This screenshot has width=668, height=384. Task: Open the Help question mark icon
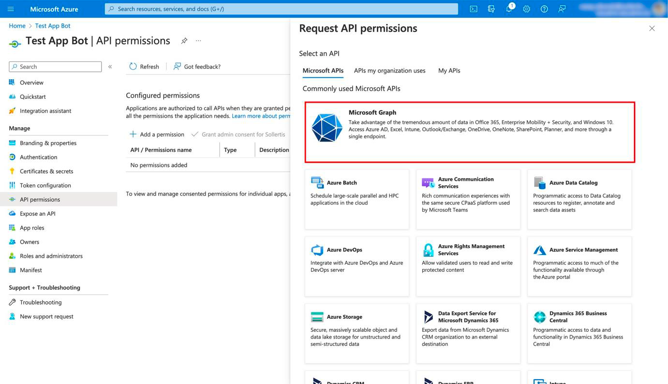click(x=544, y=9)
